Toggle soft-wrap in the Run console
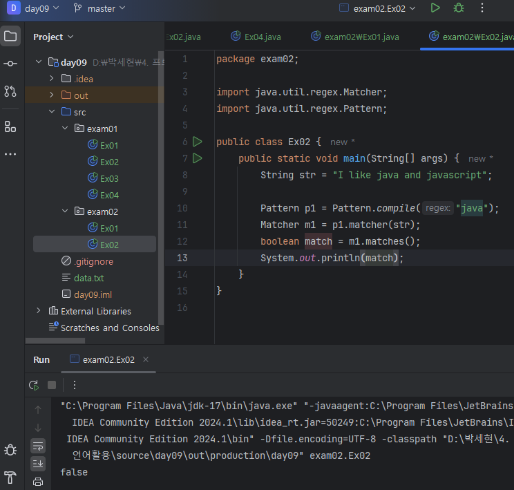The height and width of the screenshot is (490, 514). (x=38, y=446)
